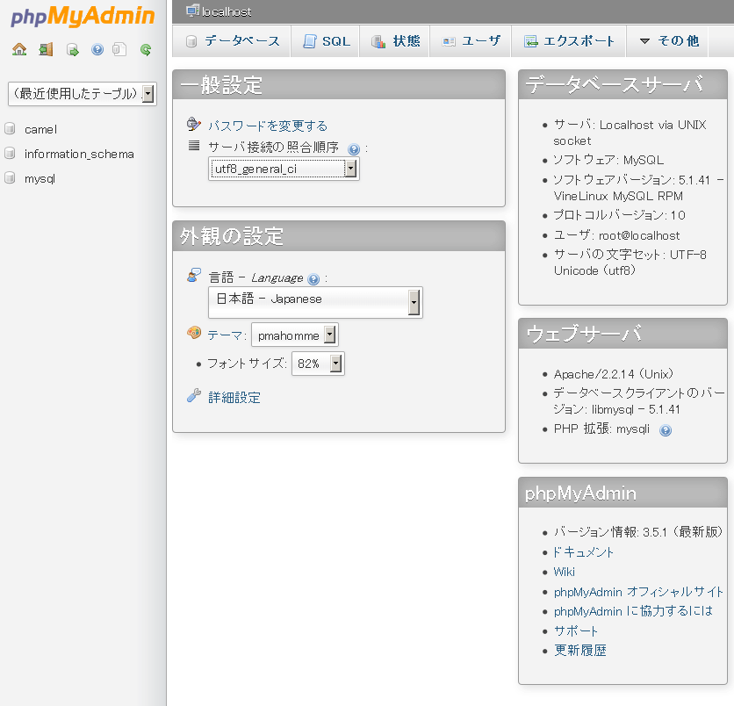734x706 pixels.
Task: Open the pmahomme theme dropdown
Action: point(295,335)
